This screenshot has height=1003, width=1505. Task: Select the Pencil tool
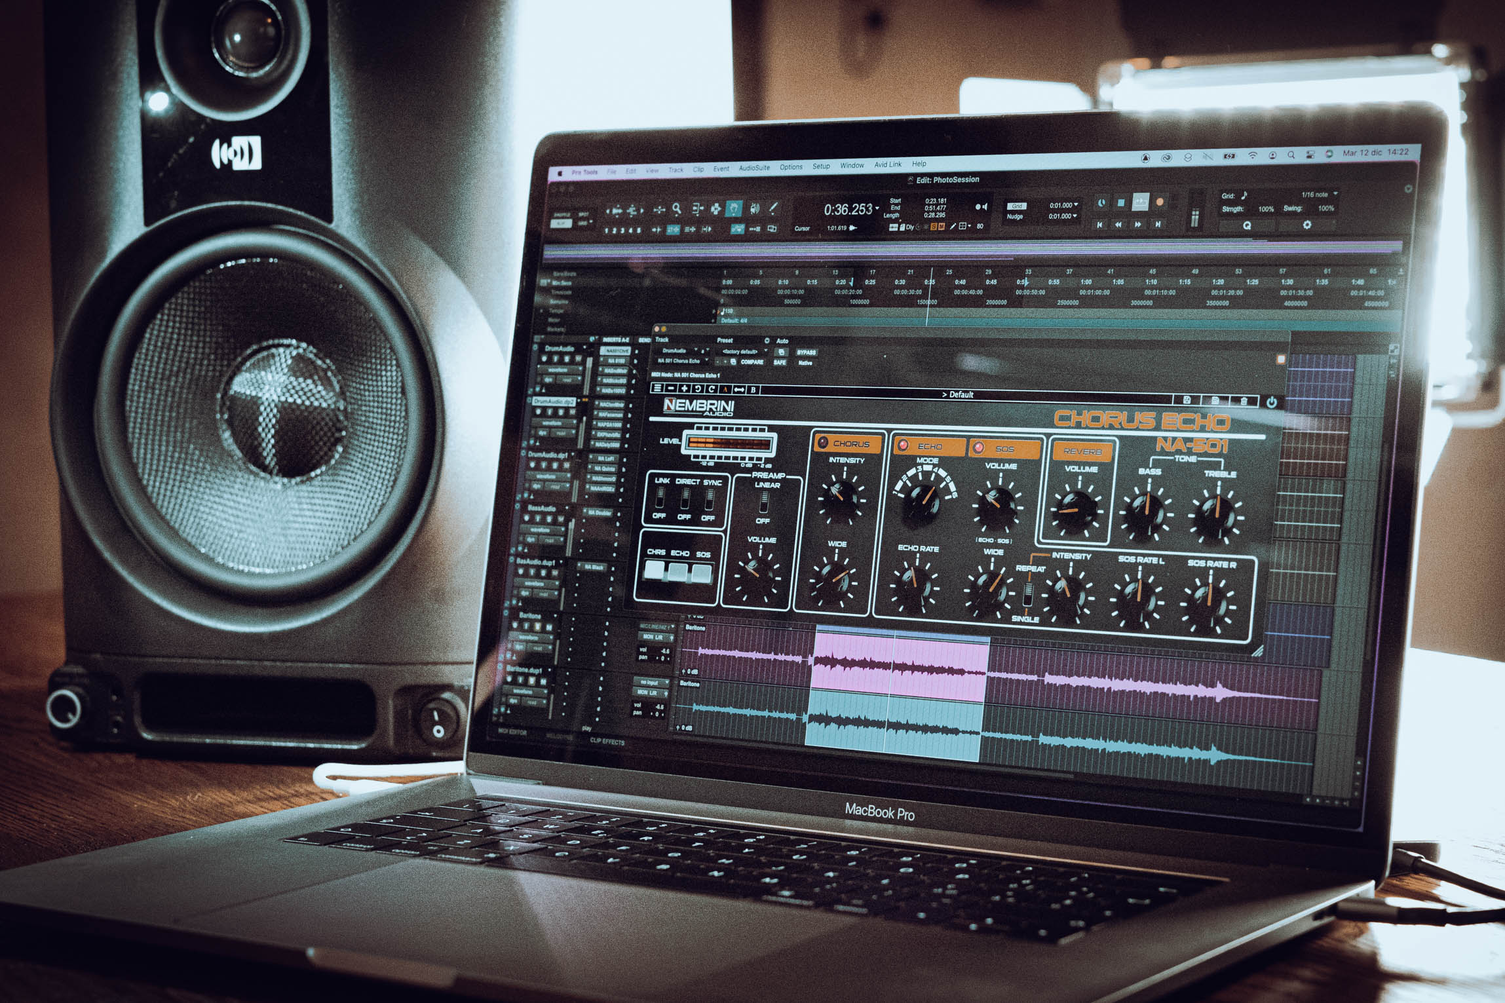point(773,208)
